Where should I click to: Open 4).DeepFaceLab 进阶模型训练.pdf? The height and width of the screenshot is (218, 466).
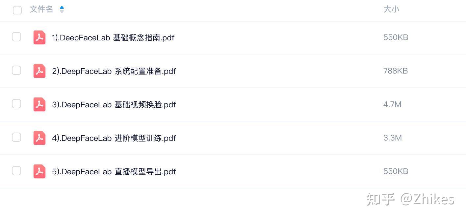(114, 138)
